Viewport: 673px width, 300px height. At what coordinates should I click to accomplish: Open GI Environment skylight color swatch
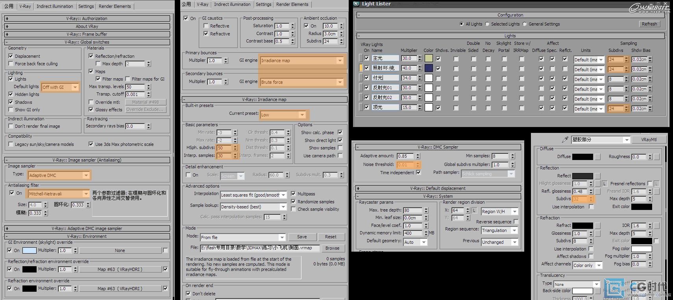pyautogui.click(x=30, y=250)
